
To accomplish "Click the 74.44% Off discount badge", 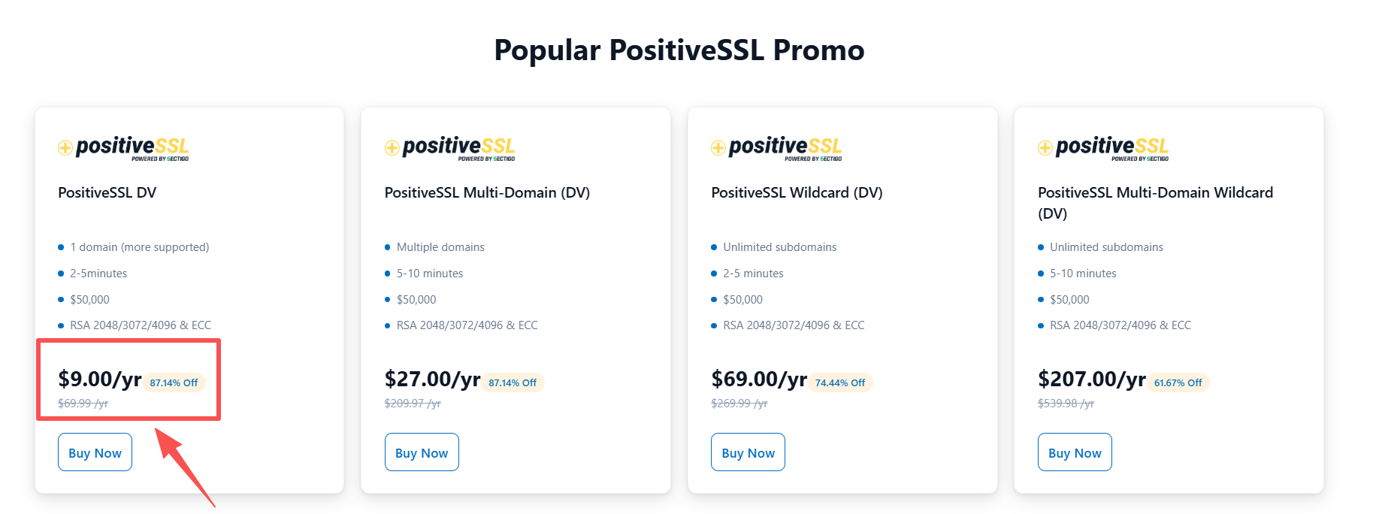I will pyautogui.click(x=840, y=382).
